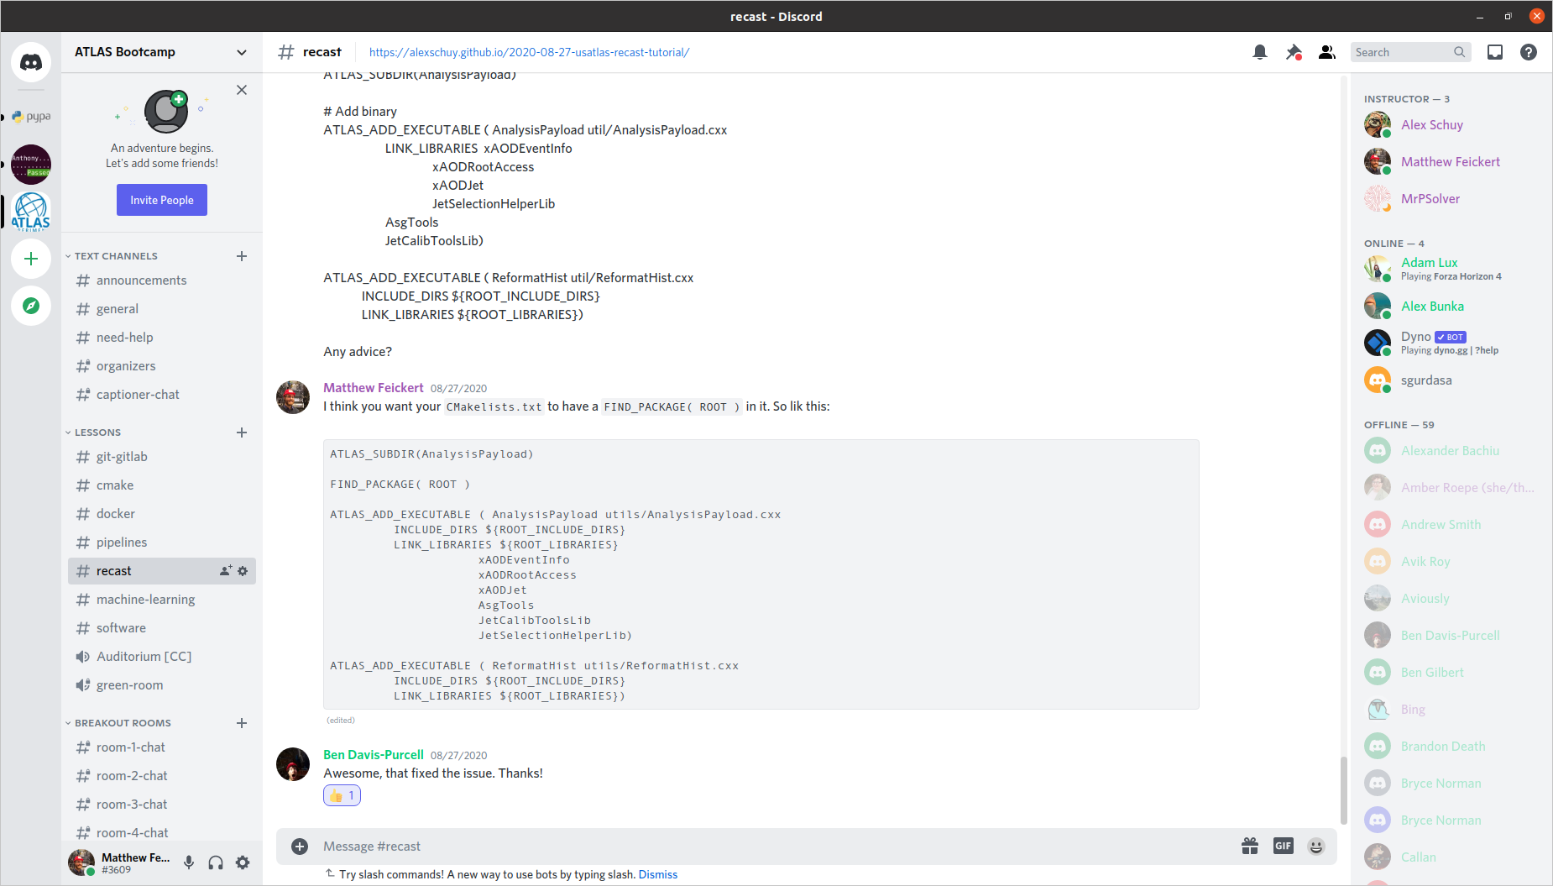The height and width of the screenshot is (886, 1553).
Task: Create invite for recast channel
Action: pos(226,571)
